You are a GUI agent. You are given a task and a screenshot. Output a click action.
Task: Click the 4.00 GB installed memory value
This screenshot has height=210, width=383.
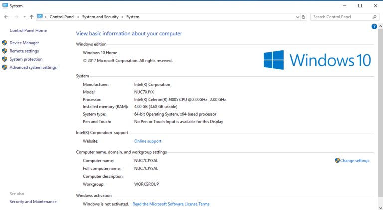click(x=156, y=107)
